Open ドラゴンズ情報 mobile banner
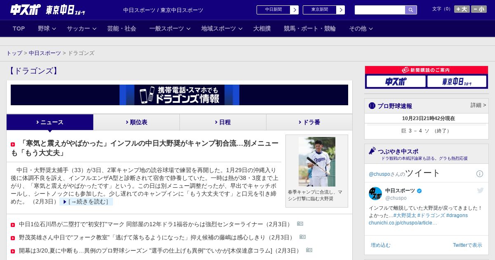Image resolution: width=495 pixels, height=260 pixels. pos(179,95)
